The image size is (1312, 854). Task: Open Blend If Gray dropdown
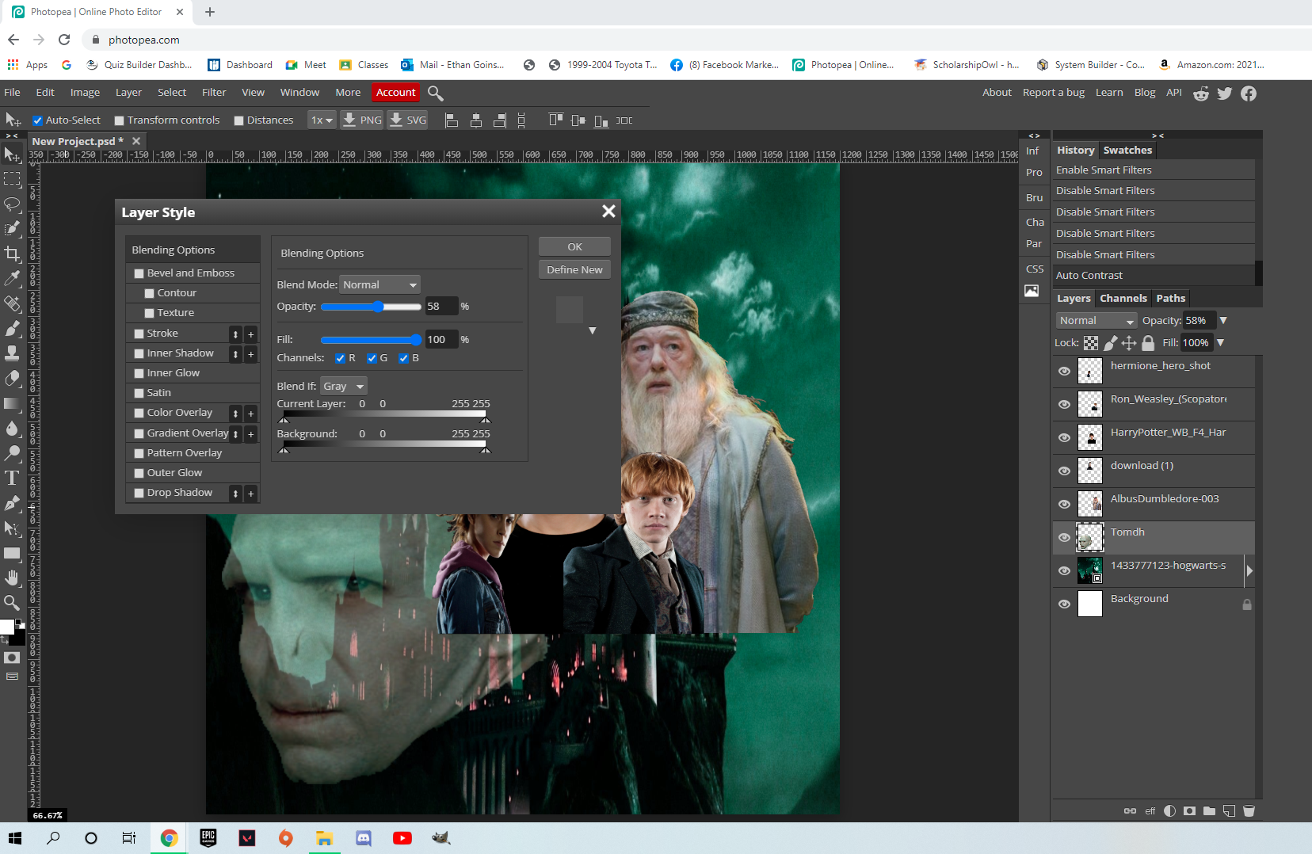(x=344, y=386)
